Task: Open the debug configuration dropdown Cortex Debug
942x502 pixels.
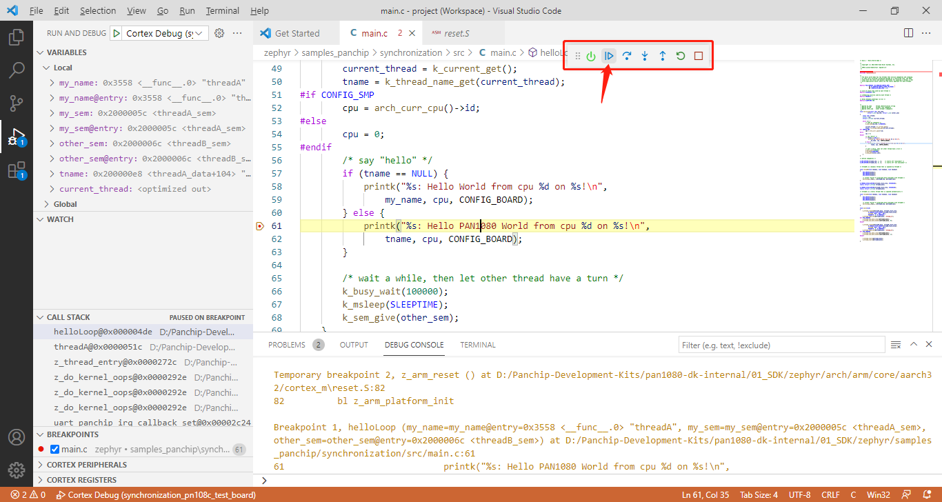Action: [166, 33]
